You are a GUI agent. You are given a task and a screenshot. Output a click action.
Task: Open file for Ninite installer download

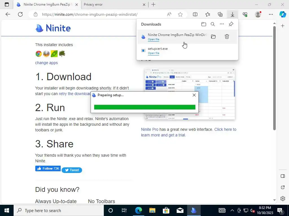click(x=154, y=39)
